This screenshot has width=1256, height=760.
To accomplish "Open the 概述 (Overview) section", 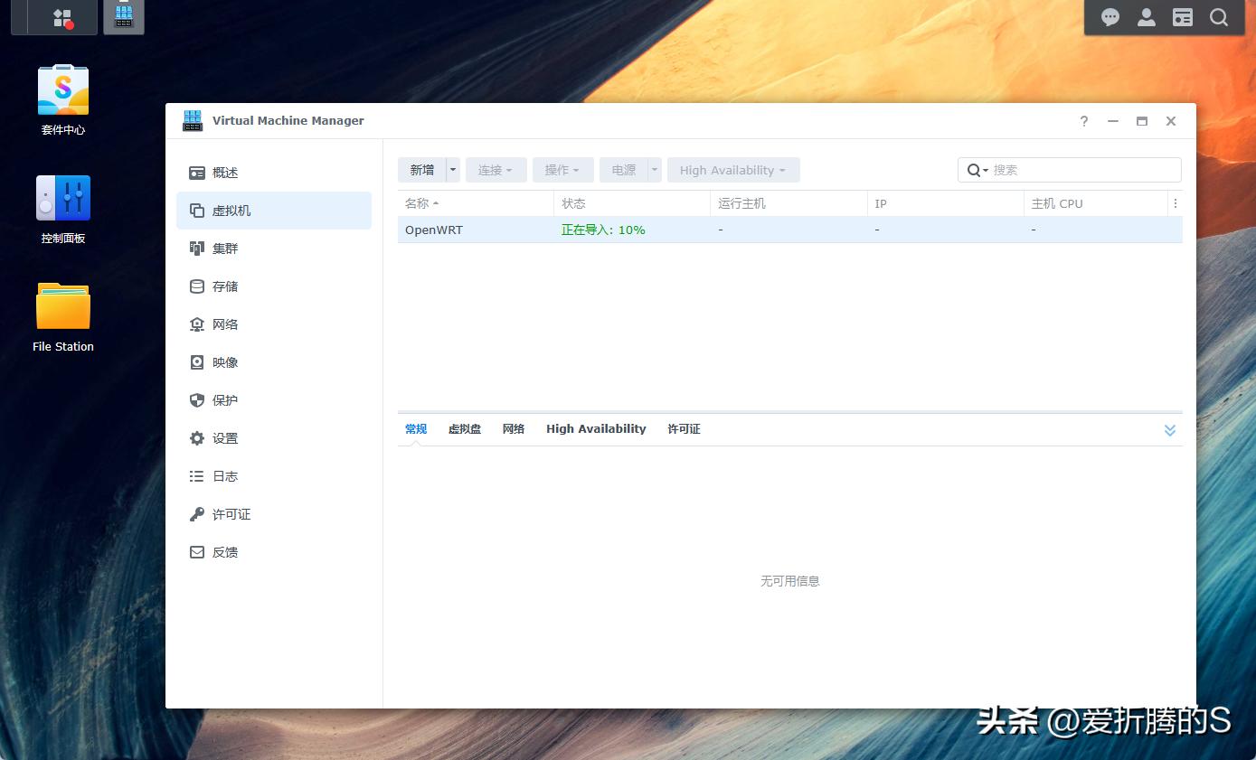I will pos(225,172).
